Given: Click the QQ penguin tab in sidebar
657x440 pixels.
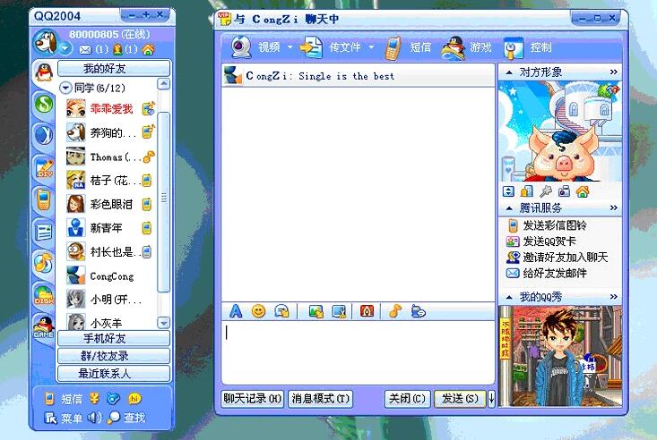Looking at the screenshot, I should tap(44, 72).
